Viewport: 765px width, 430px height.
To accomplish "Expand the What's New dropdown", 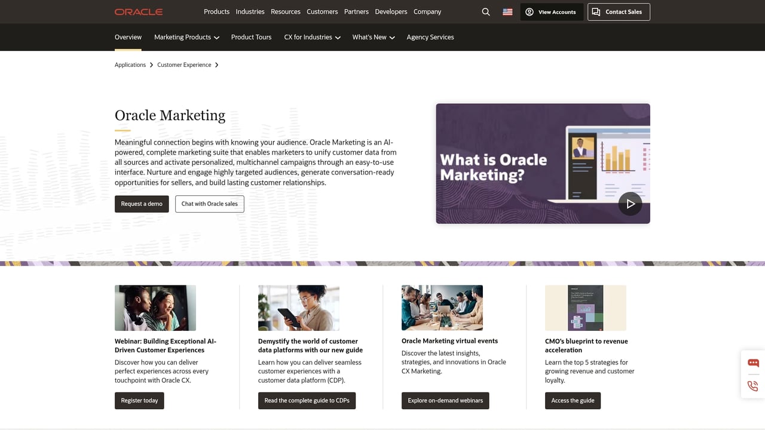I will click(373, 37).
